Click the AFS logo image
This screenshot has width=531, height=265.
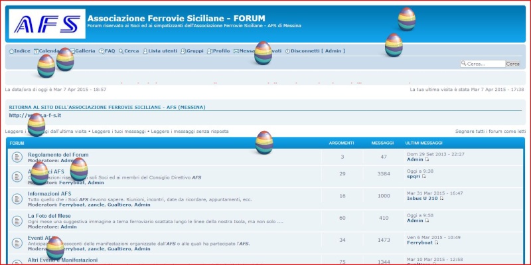pyautogui.click(x=47, y=24)
